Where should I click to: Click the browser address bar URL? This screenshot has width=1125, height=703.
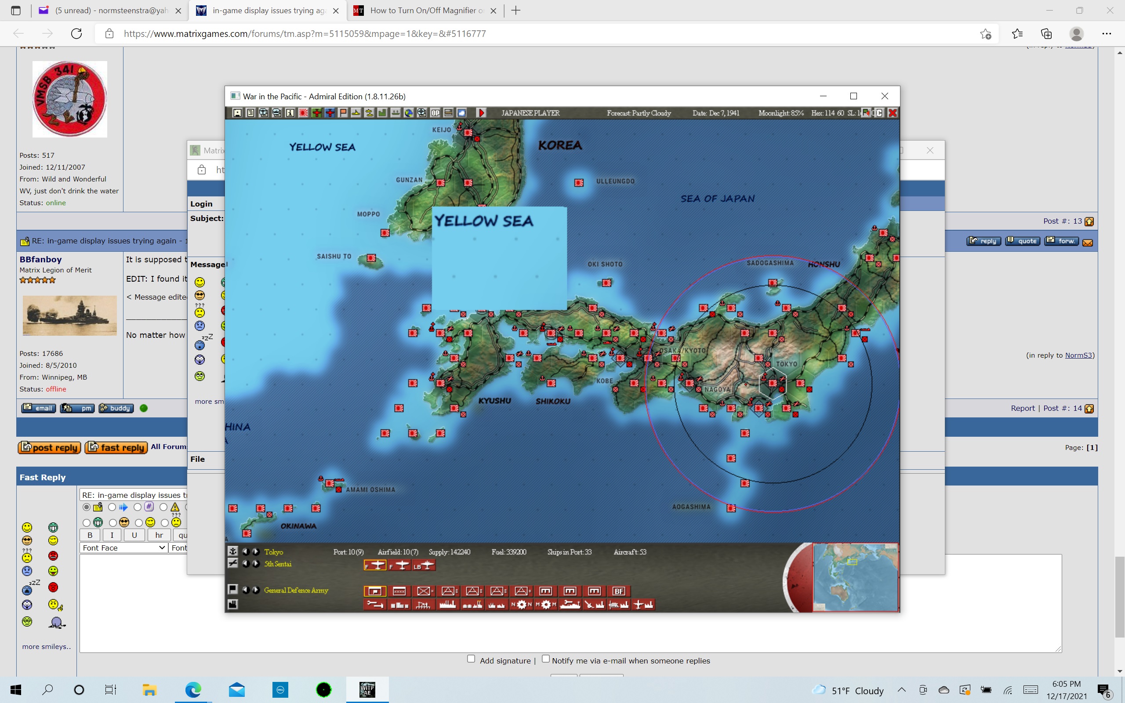305,33
